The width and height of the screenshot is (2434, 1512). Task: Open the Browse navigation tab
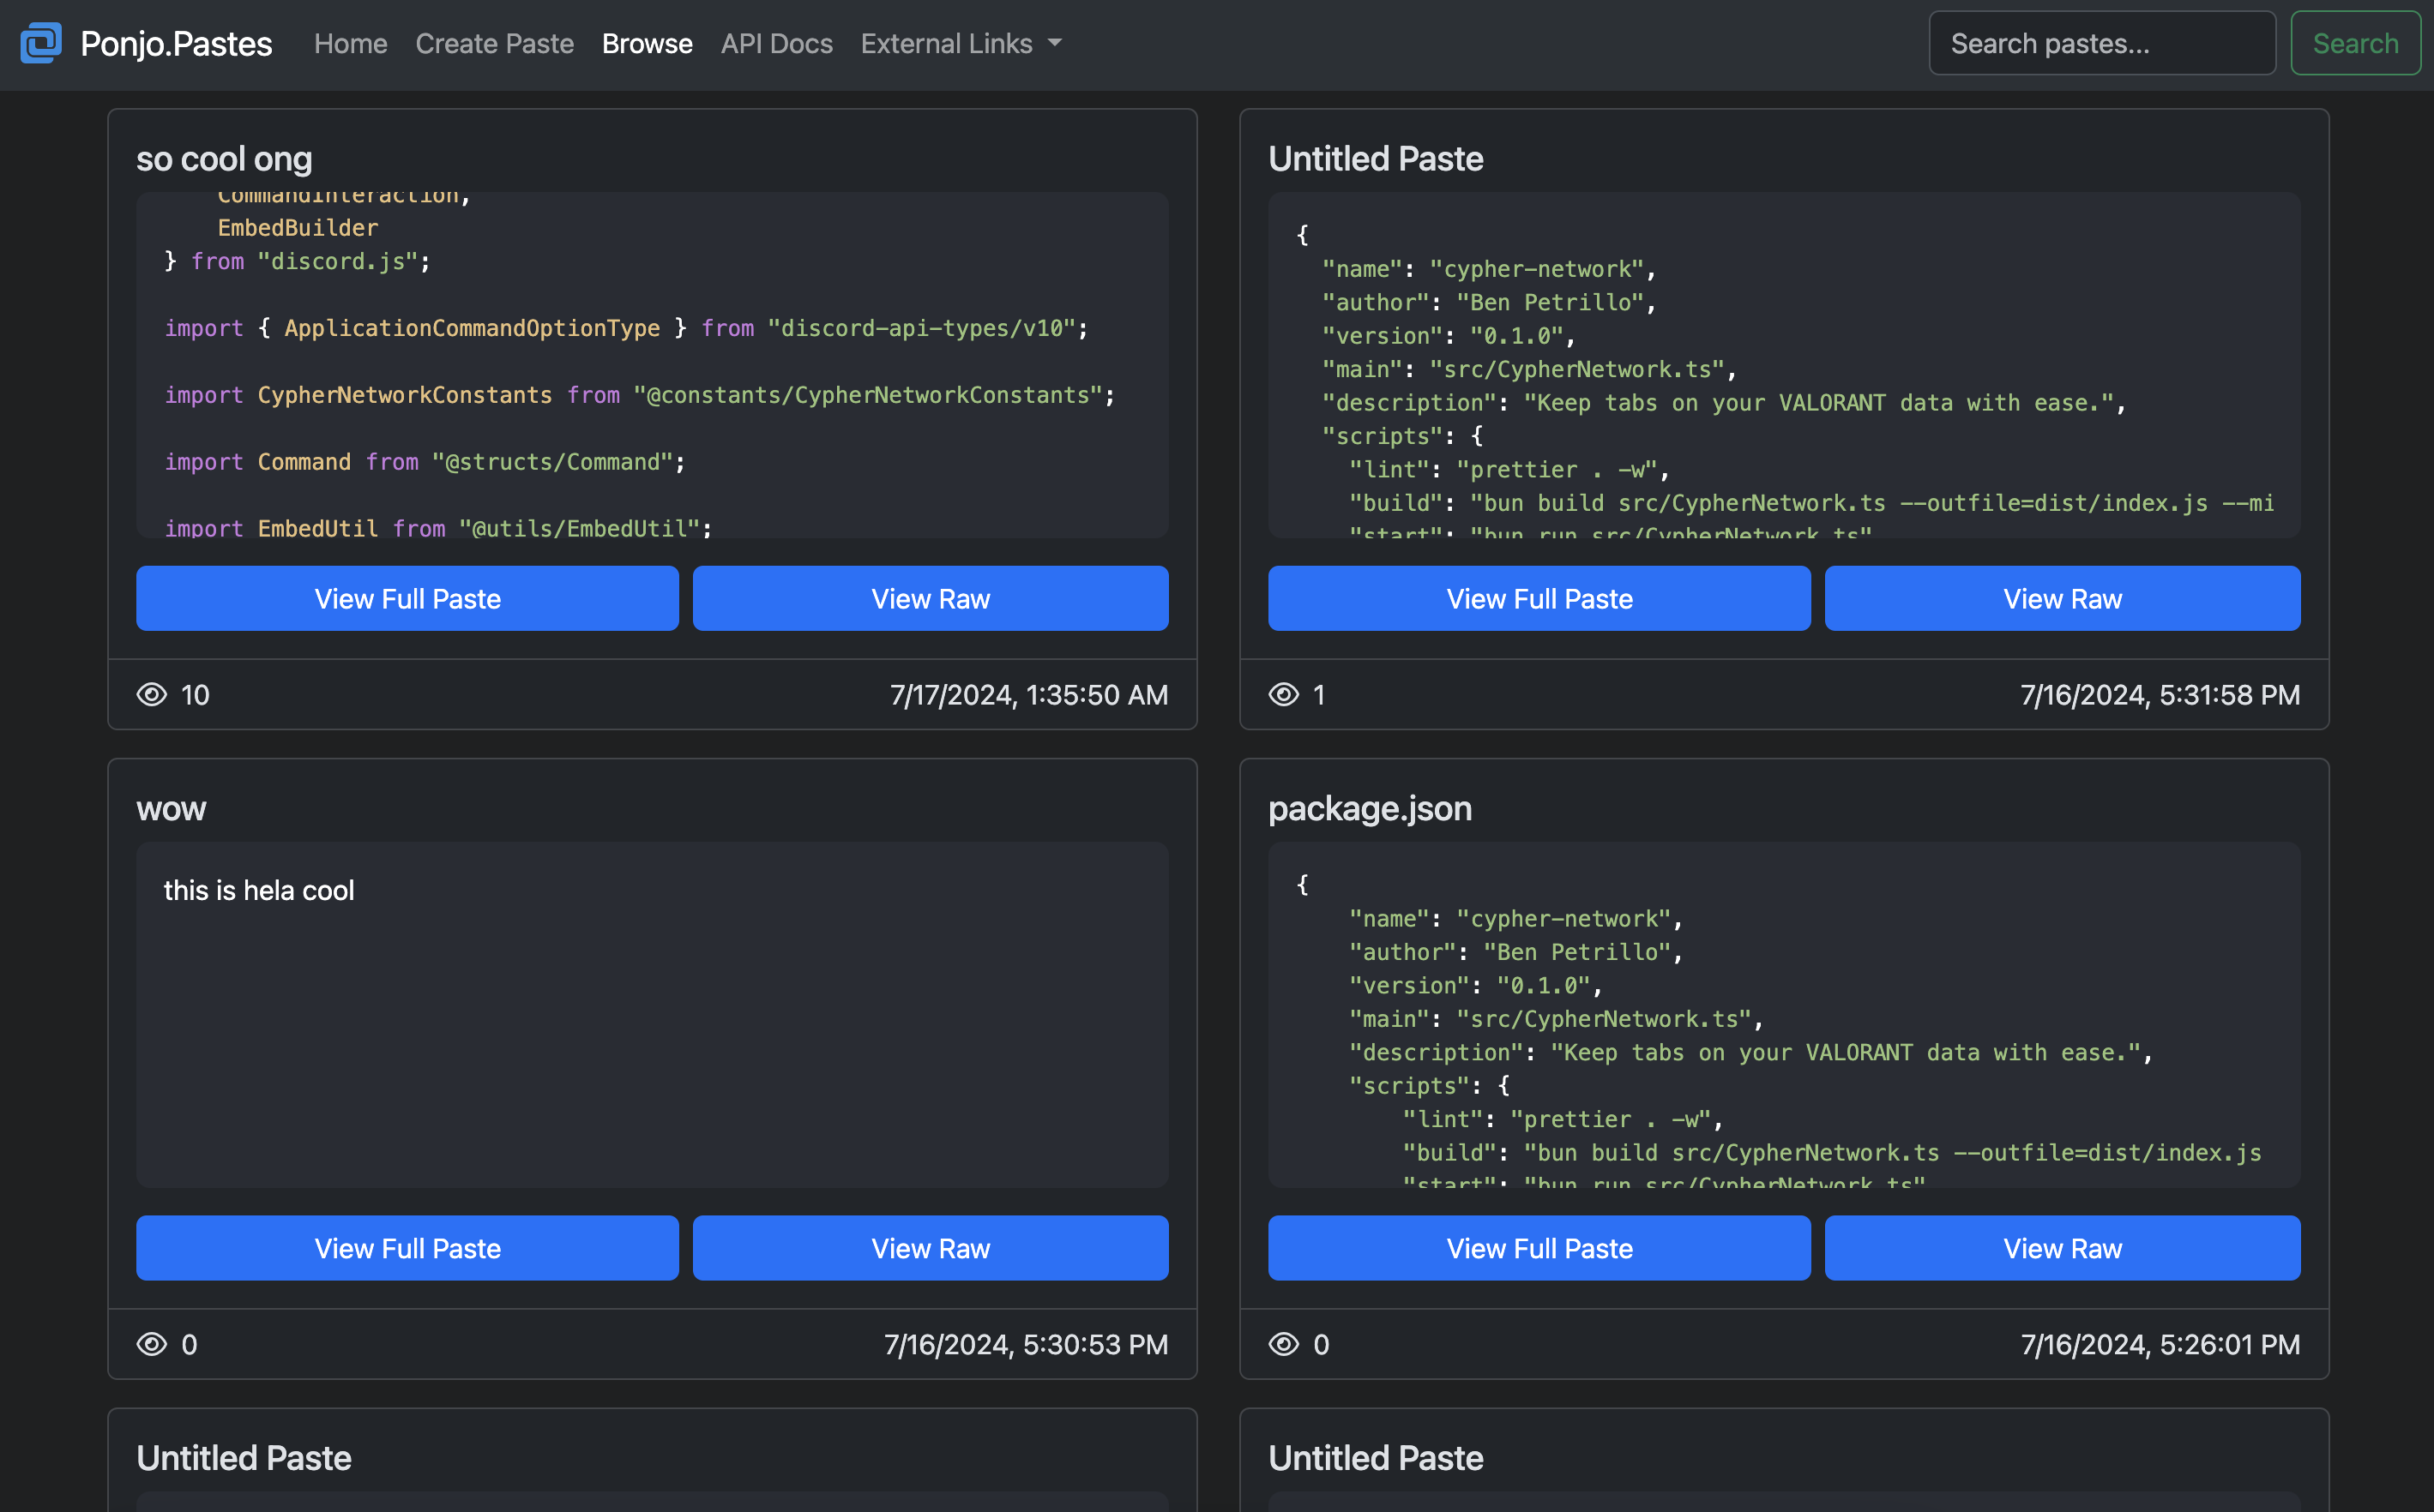(x=645, y=44)
